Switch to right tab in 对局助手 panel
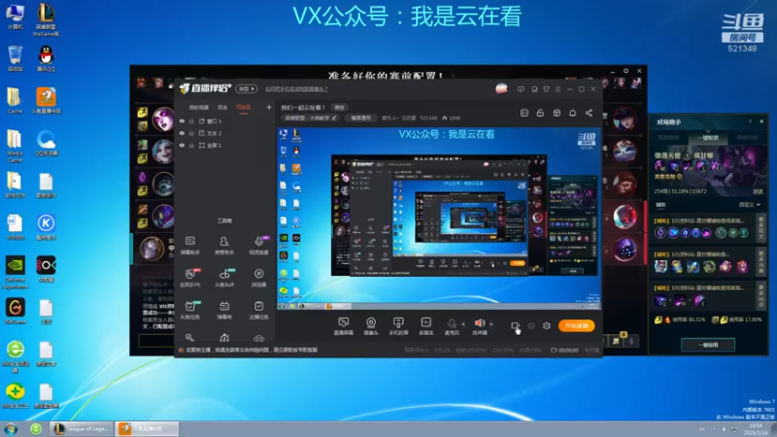Screen dimensions: 777x437 point(748,138)
